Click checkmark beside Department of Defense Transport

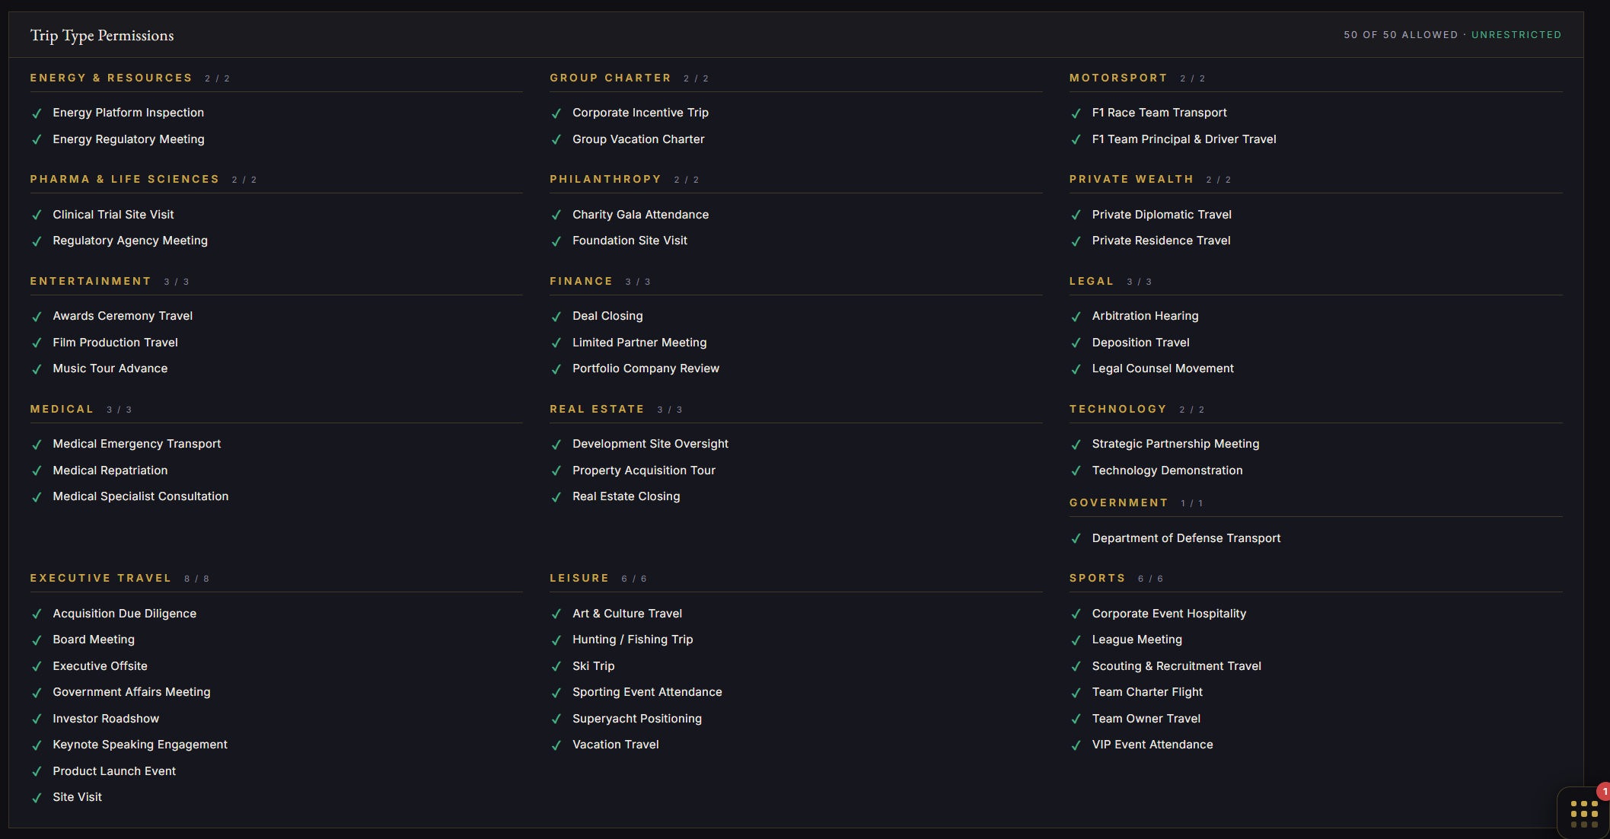[1076, 539]
